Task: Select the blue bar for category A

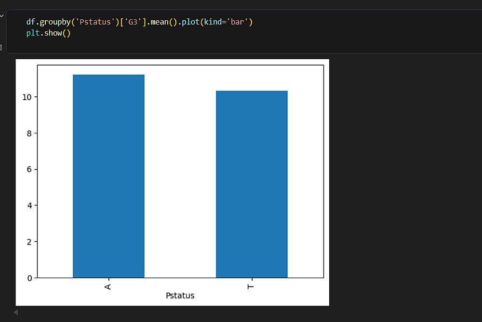Action: point(108,176)
